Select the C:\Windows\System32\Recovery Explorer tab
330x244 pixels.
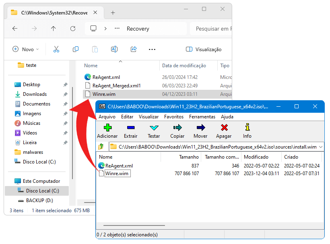click(x=56, y=12)
